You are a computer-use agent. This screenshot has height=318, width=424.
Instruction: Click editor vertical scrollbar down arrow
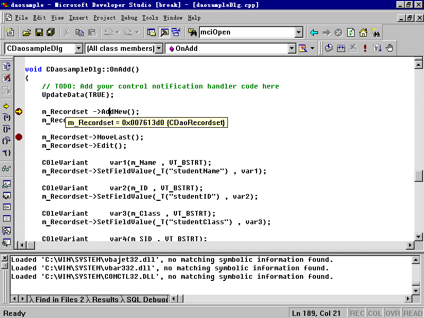(x=418, y=237)
